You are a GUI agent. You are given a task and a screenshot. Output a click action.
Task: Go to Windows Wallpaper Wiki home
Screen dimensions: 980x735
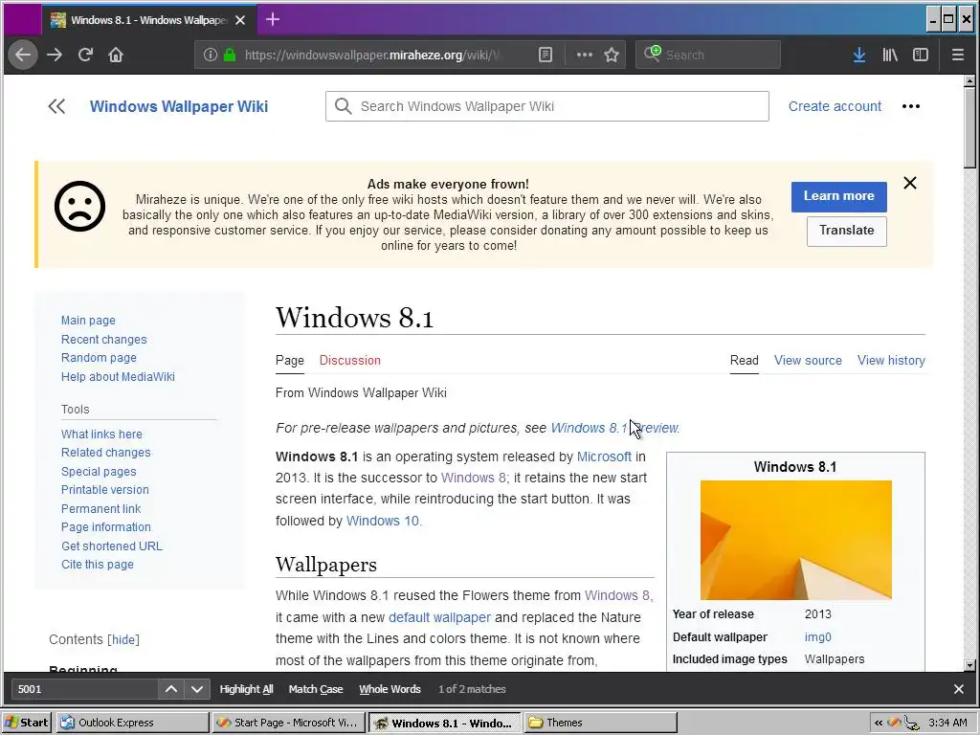tap(179, 106)
